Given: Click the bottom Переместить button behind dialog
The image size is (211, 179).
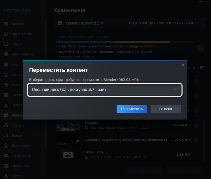Looking at the screenshot, I should [184, 171].
